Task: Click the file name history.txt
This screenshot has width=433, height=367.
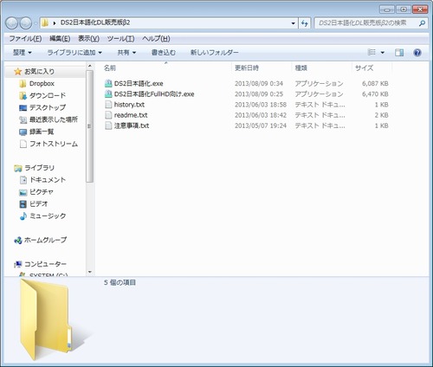Action: [129, 105]
